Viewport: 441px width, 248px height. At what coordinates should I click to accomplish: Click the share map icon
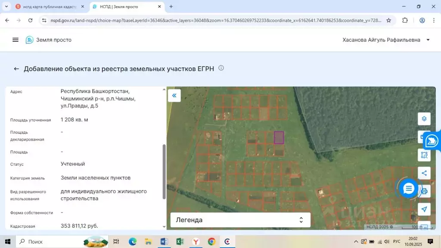click(x=424, y=173)
